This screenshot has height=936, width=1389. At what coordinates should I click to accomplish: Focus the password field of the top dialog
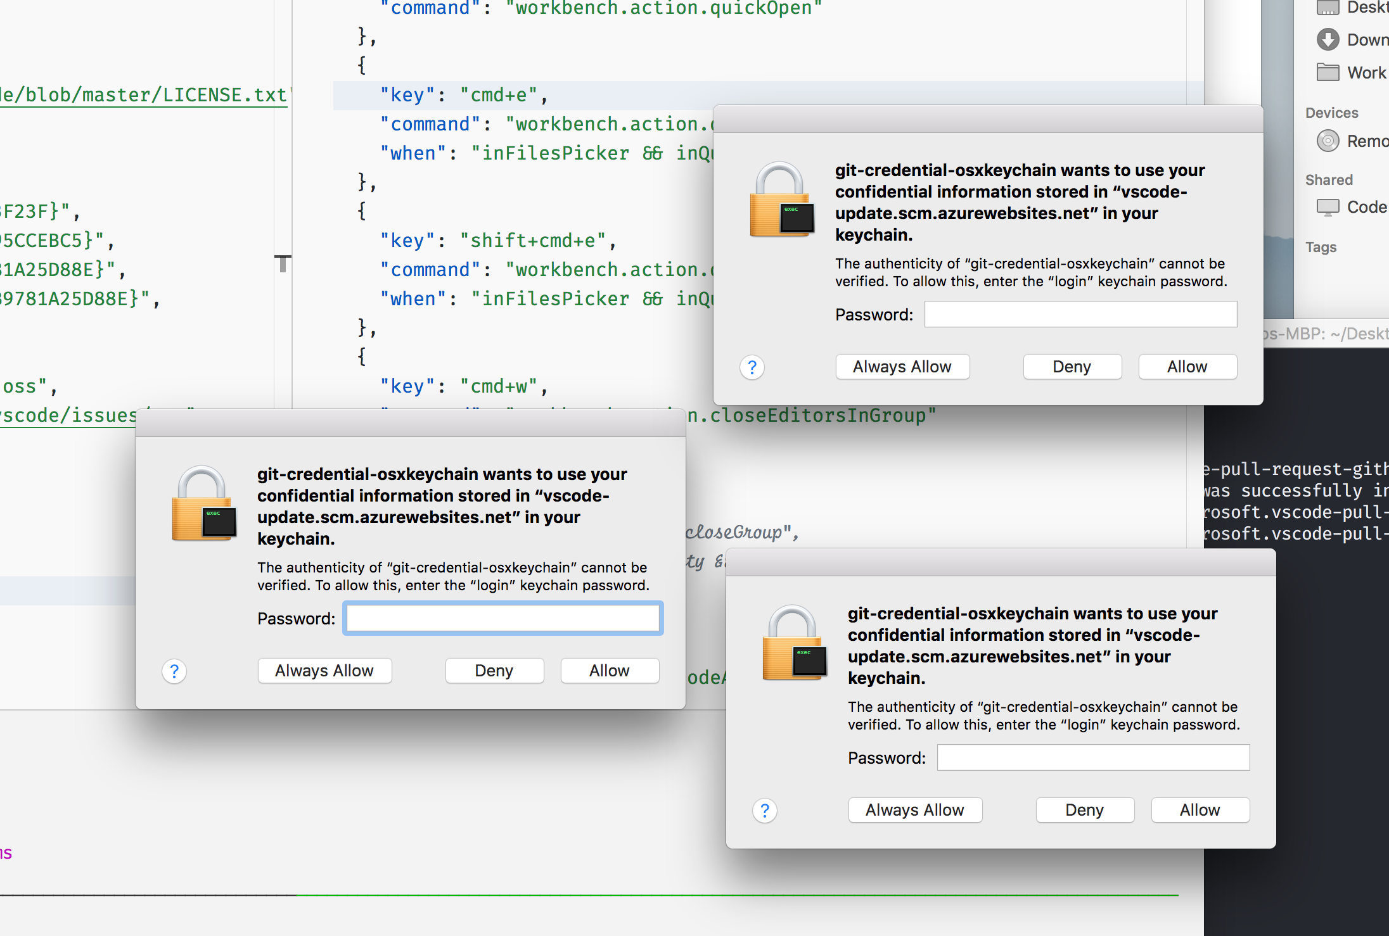click(x=1080, y=313)
